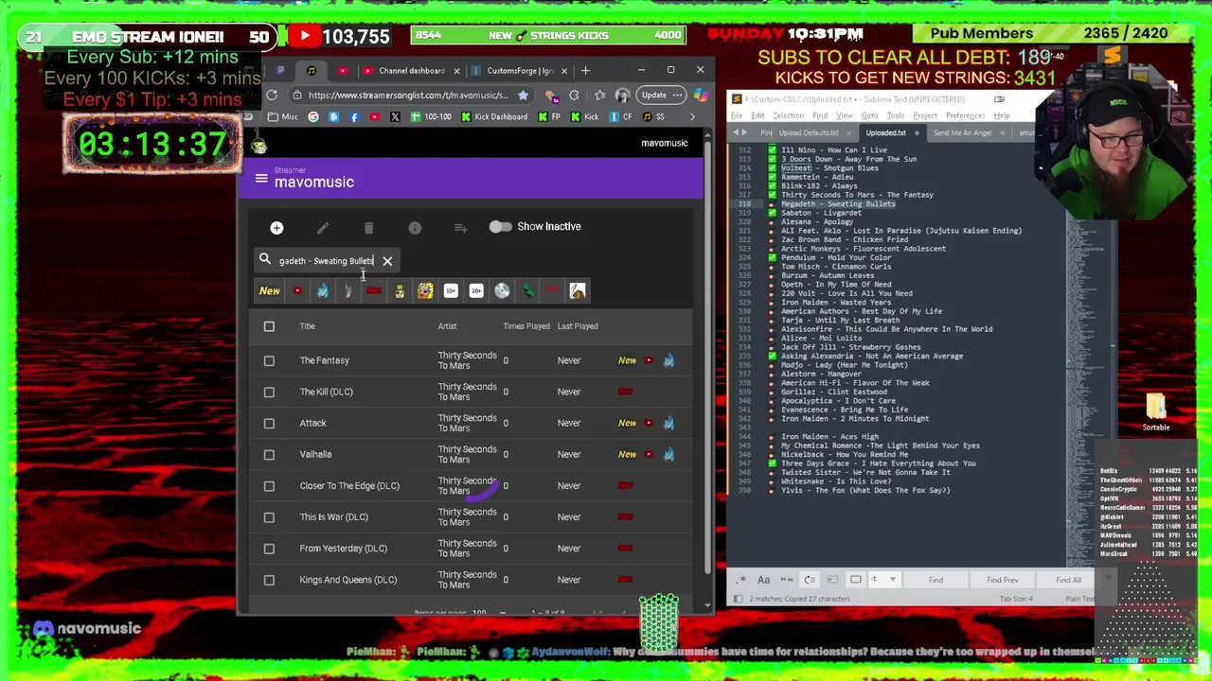This screenshot has width=1212, height=681.
Task: Select the green dollar attribute filter
Action: pyautogui.click(x=527, y=291)
